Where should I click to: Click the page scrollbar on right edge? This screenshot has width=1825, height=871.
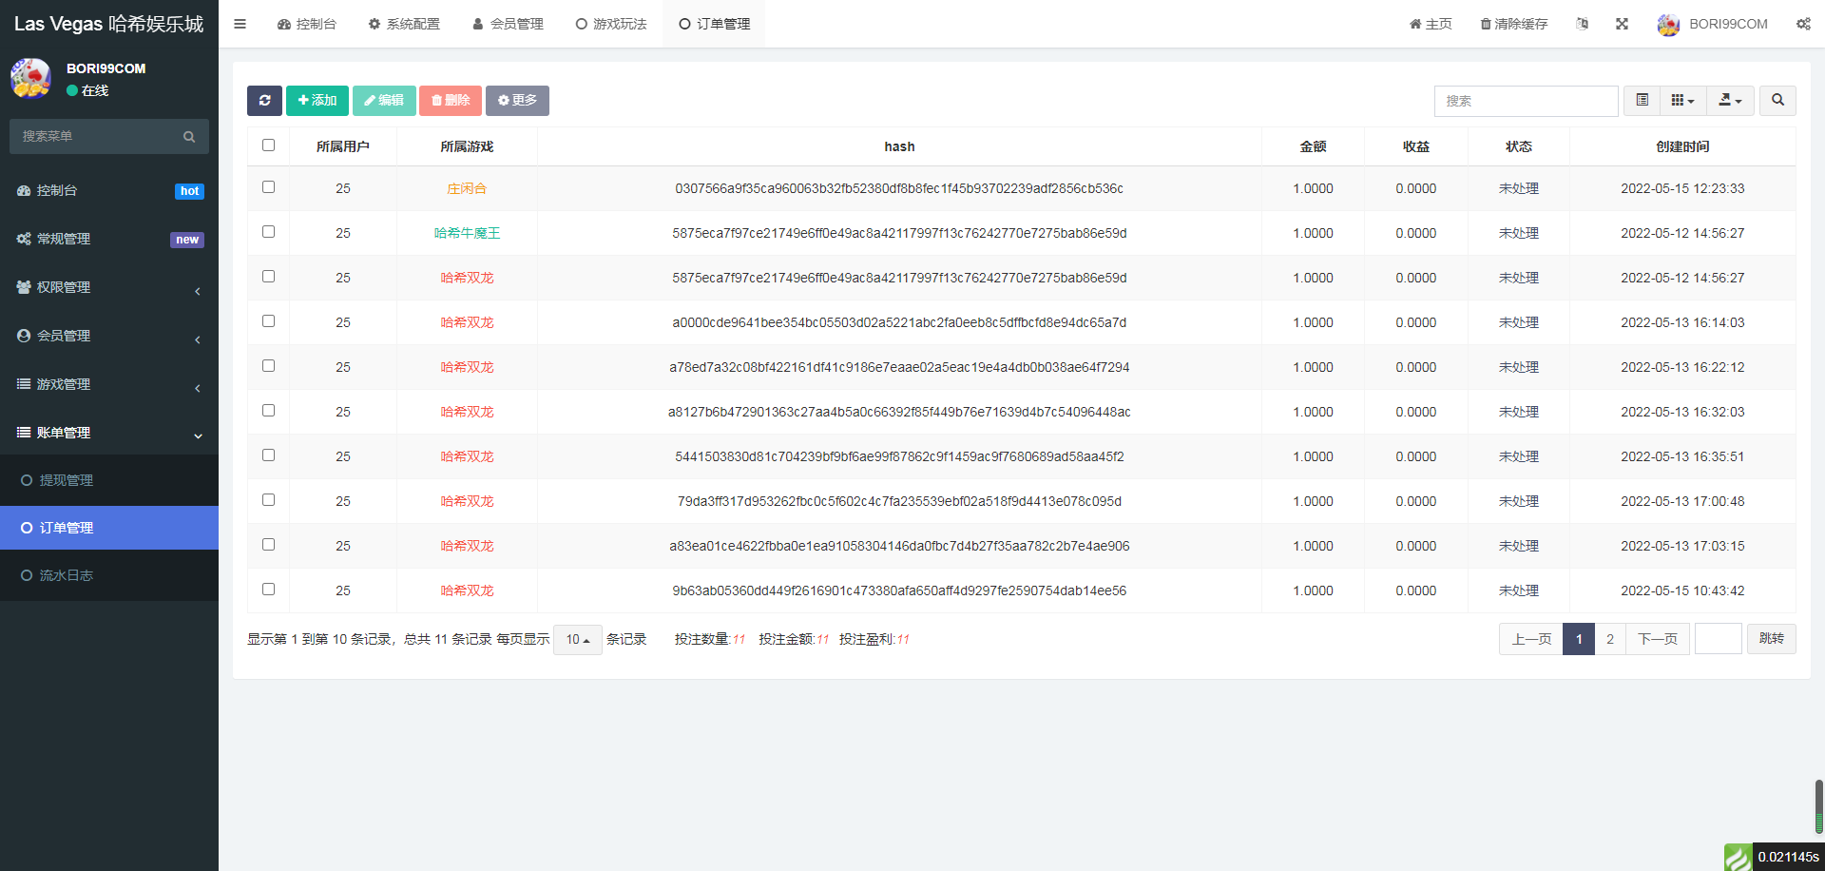[1818, 806]
